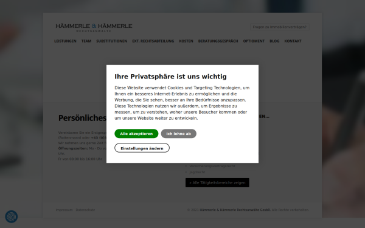Visit the Blog page
The image size is (365, 228).
coord(274,41)
